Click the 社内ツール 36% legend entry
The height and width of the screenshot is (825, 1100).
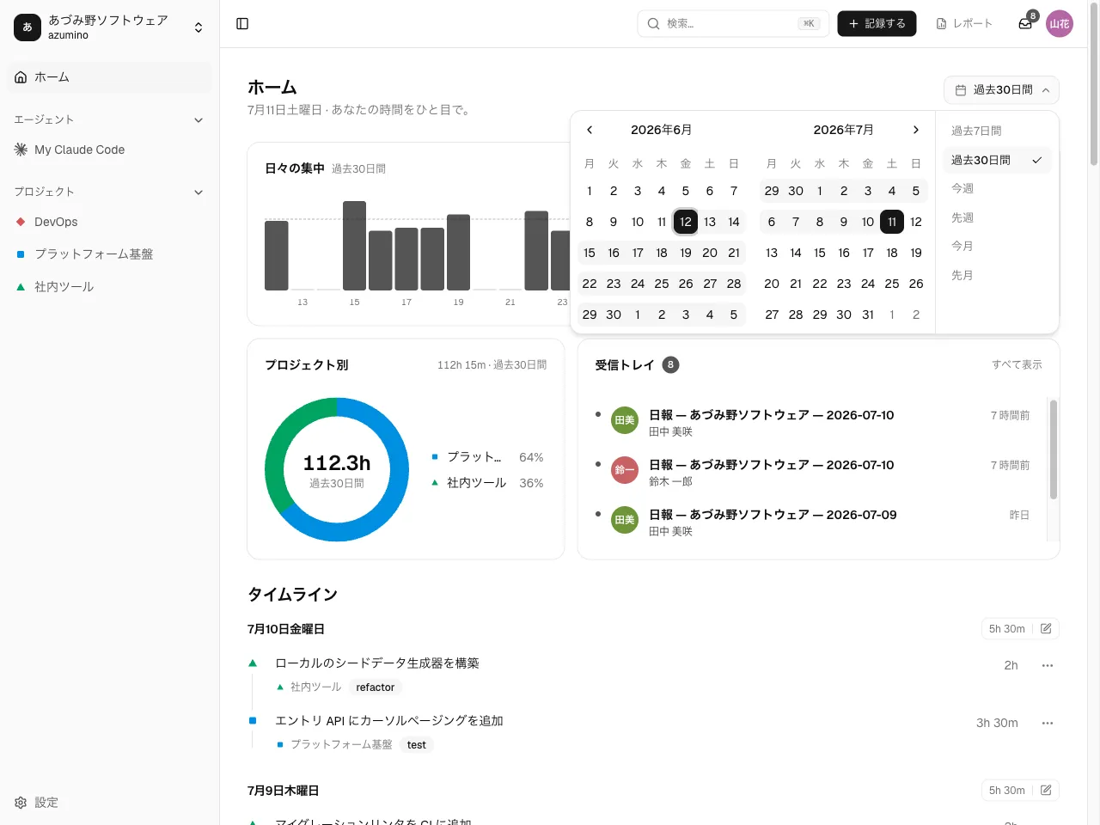coord(487,483)
